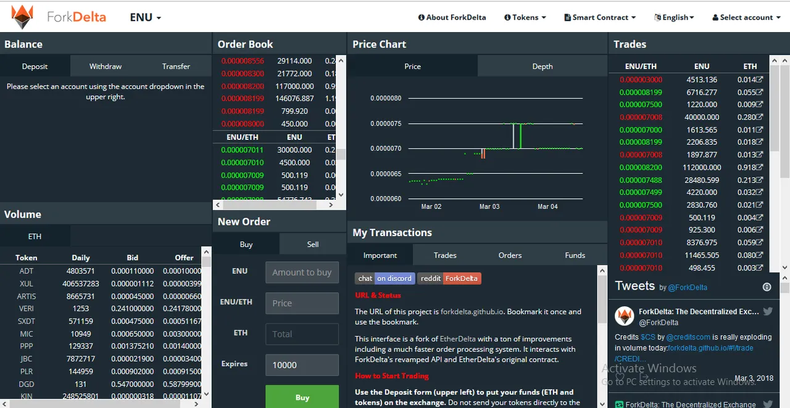Select the Important tab
Screen dimensions: 790x408
(380, 255)
